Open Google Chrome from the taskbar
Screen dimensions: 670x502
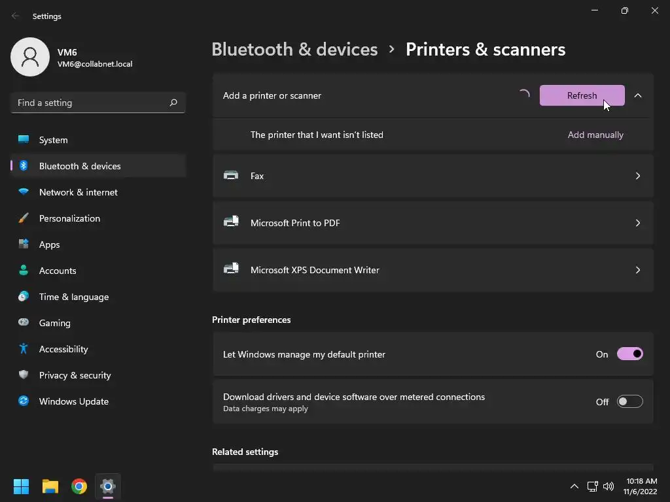point(79,486)
